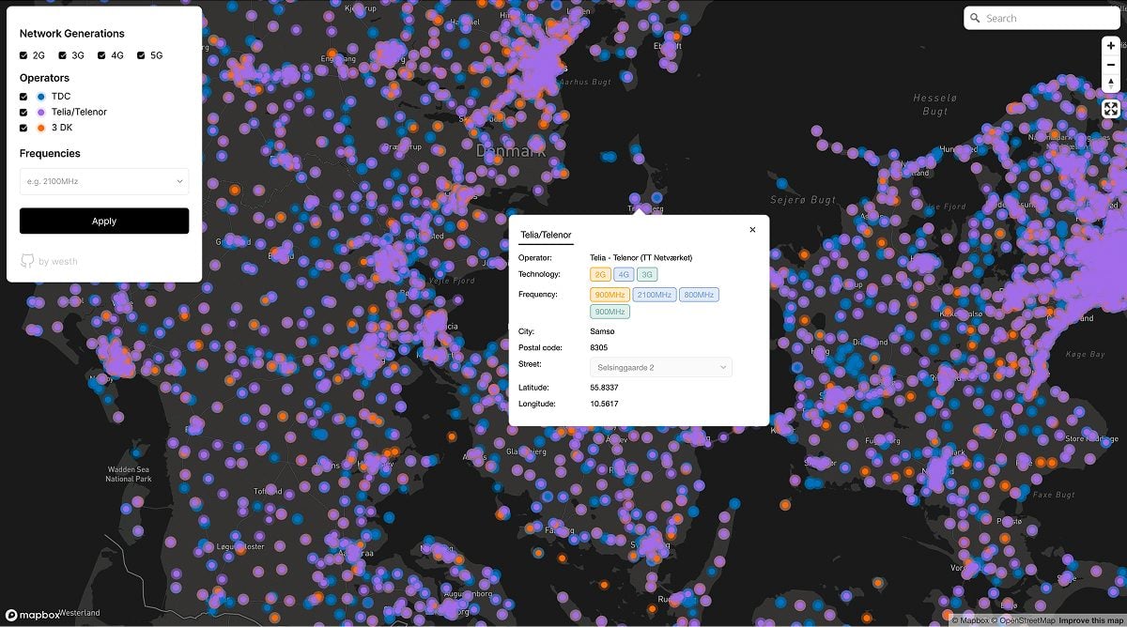The image size is (1127, 627).
Task: Open the GitHub icon by westh
Action: [27, 261]
